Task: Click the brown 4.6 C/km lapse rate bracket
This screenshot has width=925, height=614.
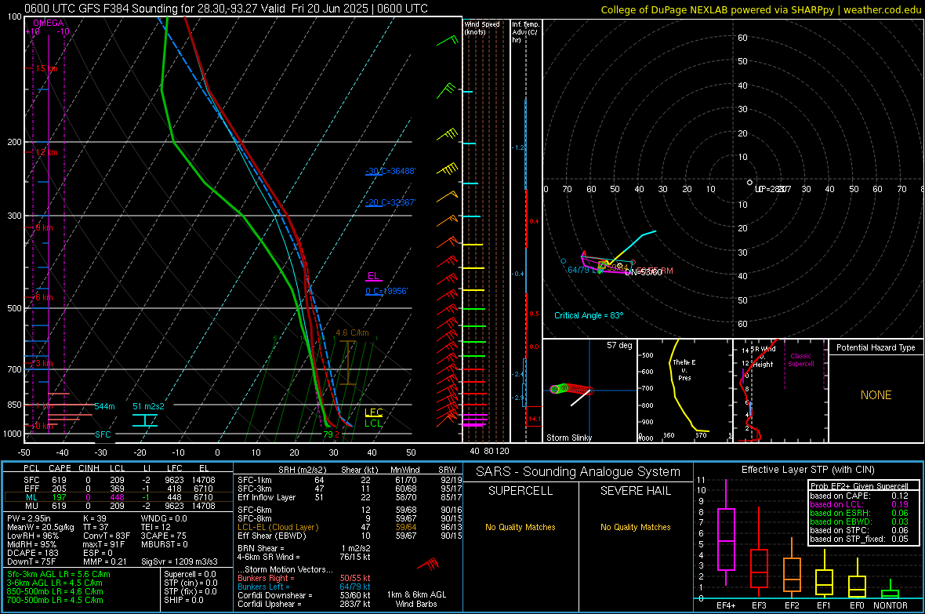Action: click(x=348, y=362)
